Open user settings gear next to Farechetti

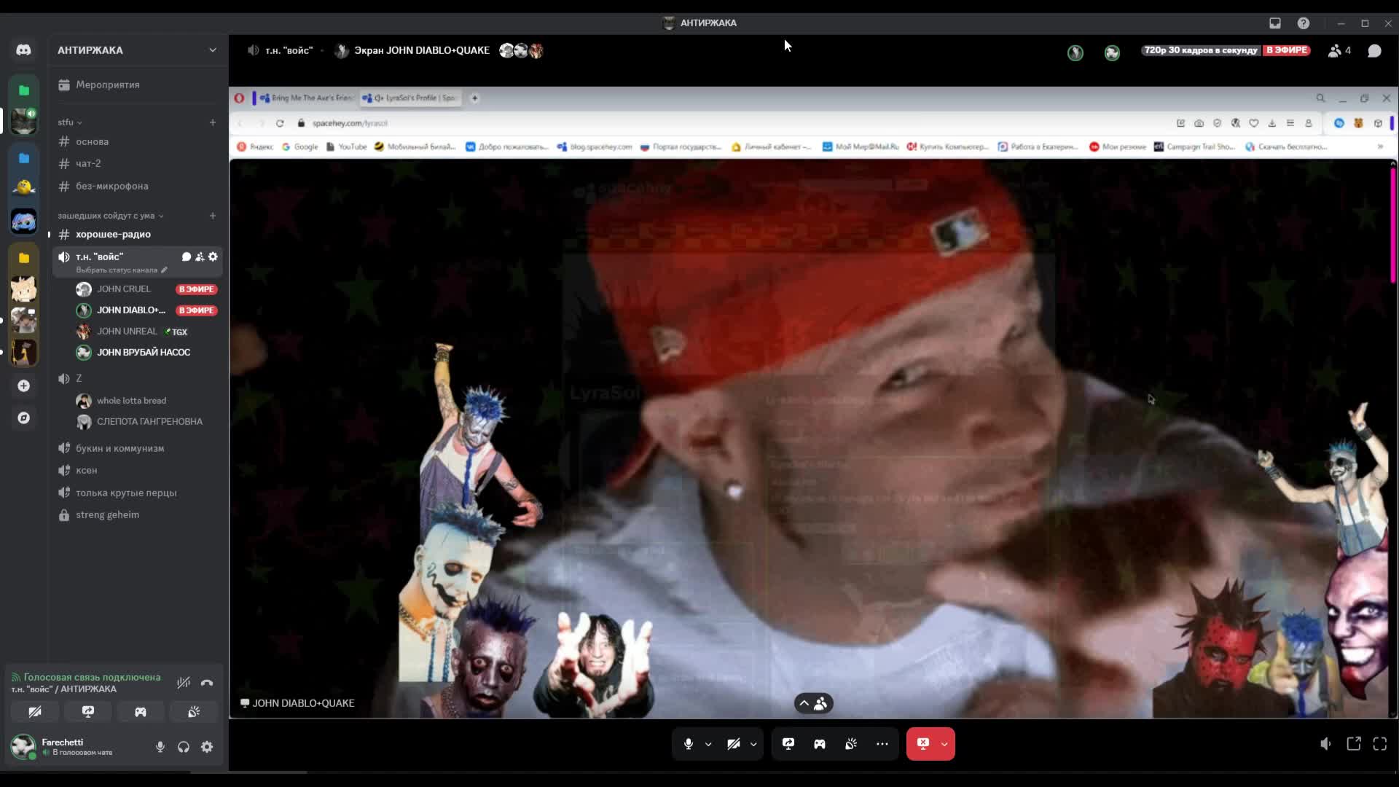coord(207,747)
